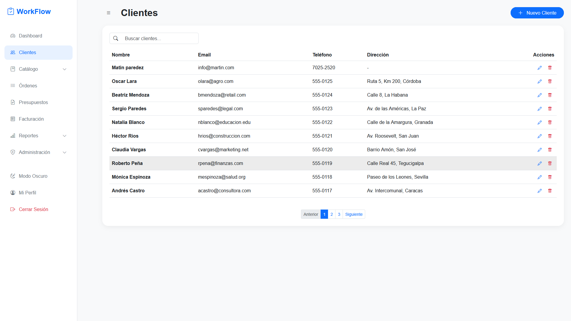Edit Oscar Lara with pencil icon
The width and height of the screenshot is (571, 321).
coord(539,81)
